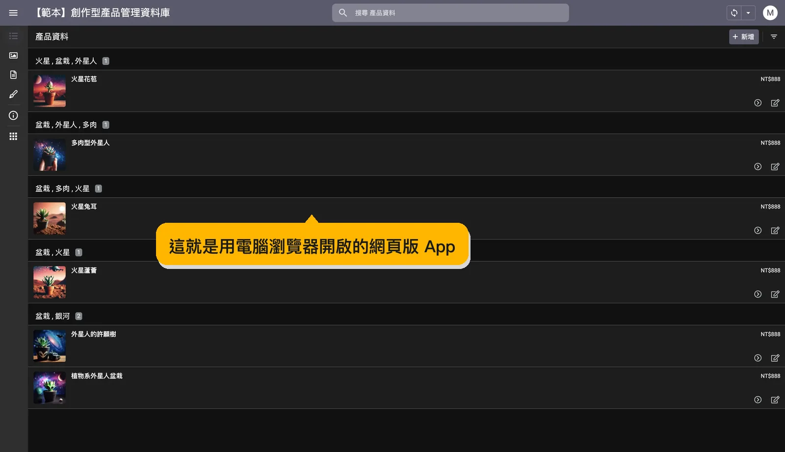Image resolution: width=785 pixels, height=452 pixels.
Task: Edit the 火星蘆薈 product
Action: click(x=775, y=294)
